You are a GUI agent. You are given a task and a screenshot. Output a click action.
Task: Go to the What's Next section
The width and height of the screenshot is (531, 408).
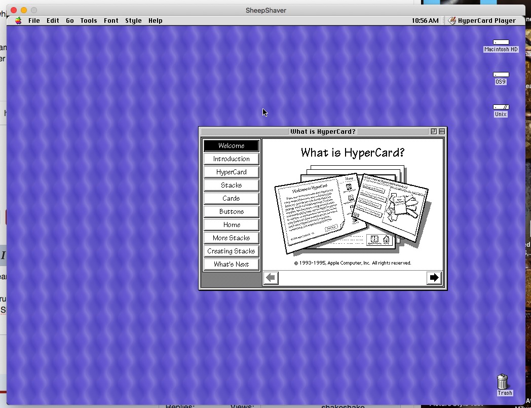[x=231, y=265]
